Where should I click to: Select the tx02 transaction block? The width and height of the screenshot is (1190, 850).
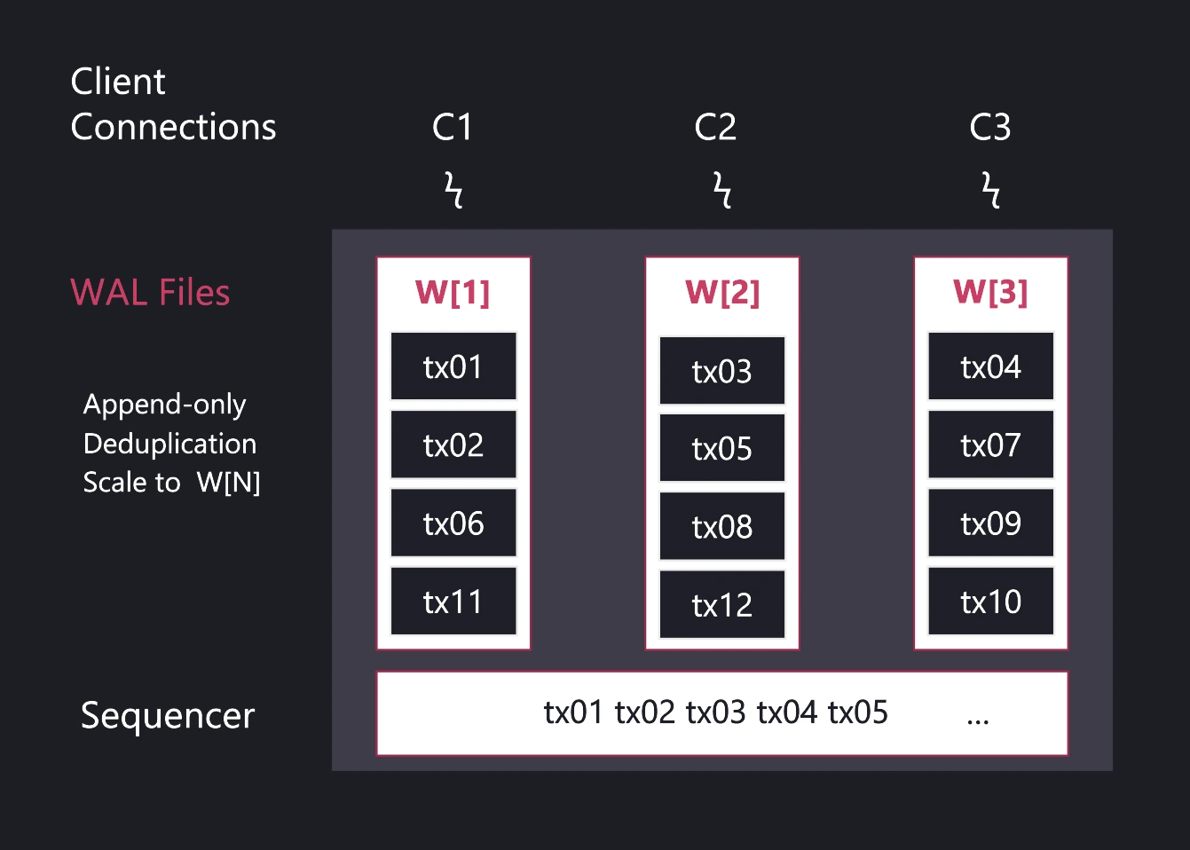[x=453, y=445]
